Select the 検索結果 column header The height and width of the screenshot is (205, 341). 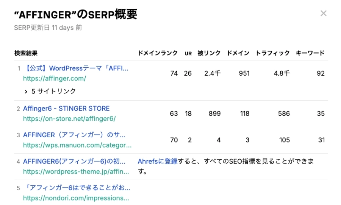tap(26, 53)
